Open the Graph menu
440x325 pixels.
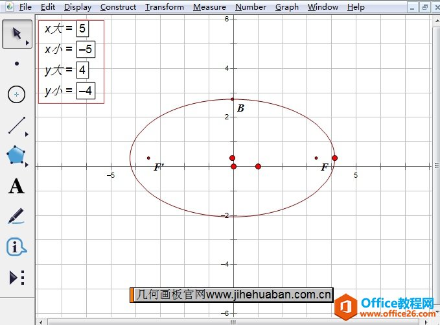[287, 7]
